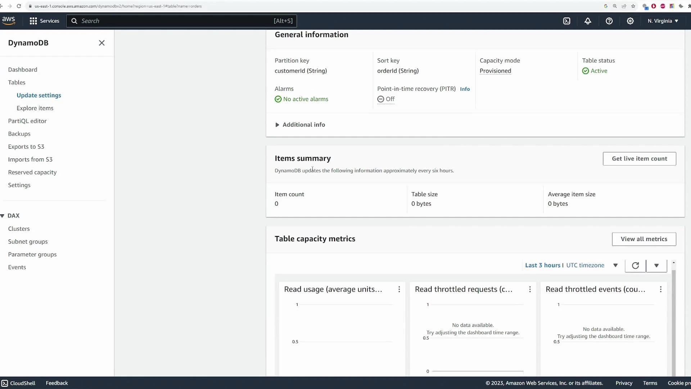Open options for Read throttled requests chart
The width and height of the screenshot is (691, 389).
pos(530,289)
